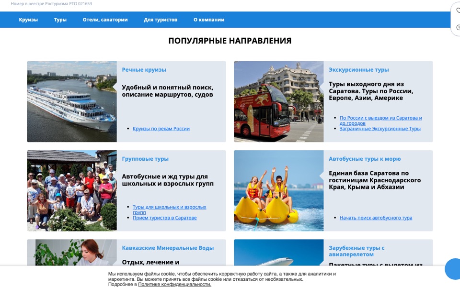Open the Речные круизы heading link
Screen dimensions: 460x287
144,70
